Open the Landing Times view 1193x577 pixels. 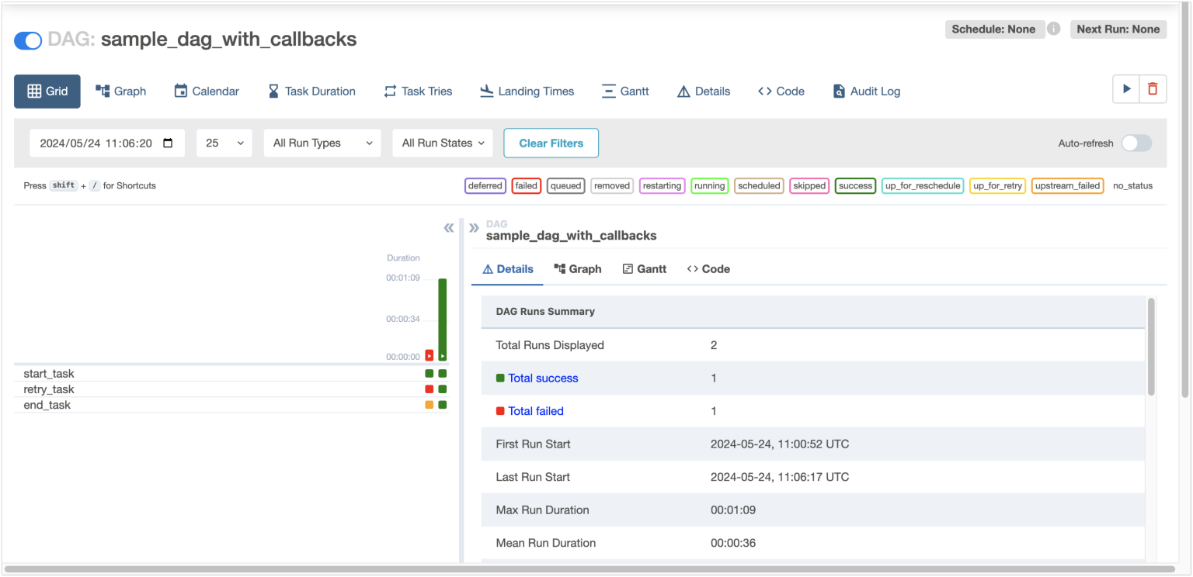527,91
